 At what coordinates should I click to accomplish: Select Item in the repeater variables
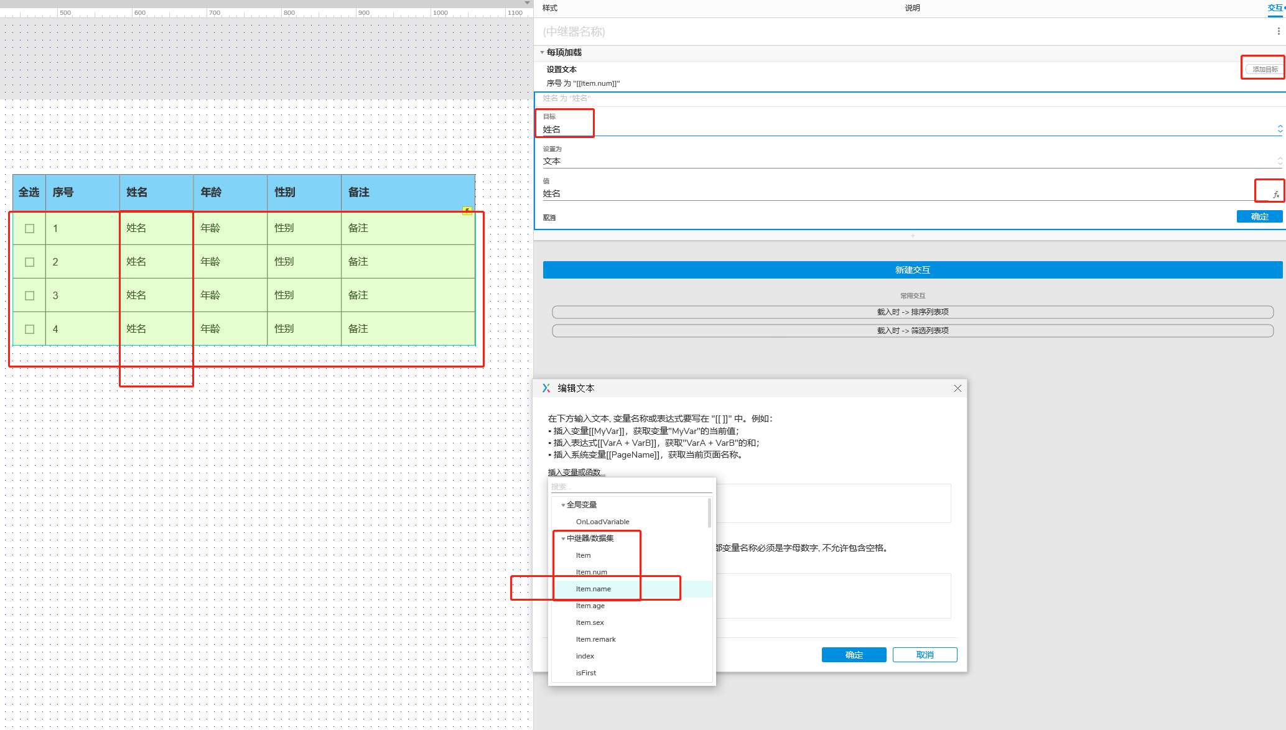click(583, 555)
